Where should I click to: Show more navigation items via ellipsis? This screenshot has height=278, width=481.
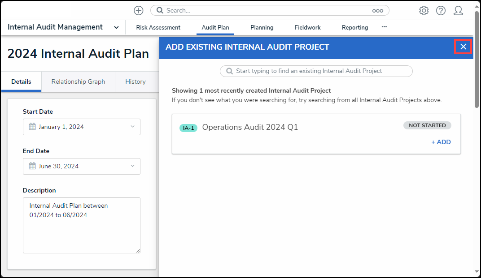click(384, 27)
